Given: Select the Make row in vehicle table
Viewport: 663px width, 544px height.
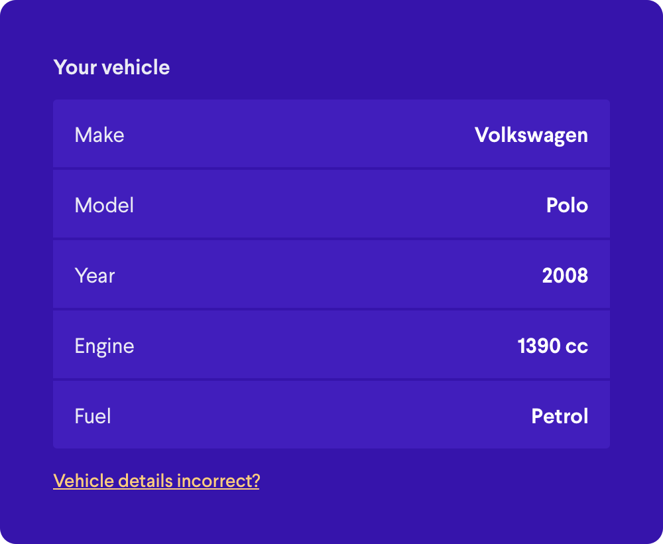Looking at the screenshot, I should click(x=331, y=133).
